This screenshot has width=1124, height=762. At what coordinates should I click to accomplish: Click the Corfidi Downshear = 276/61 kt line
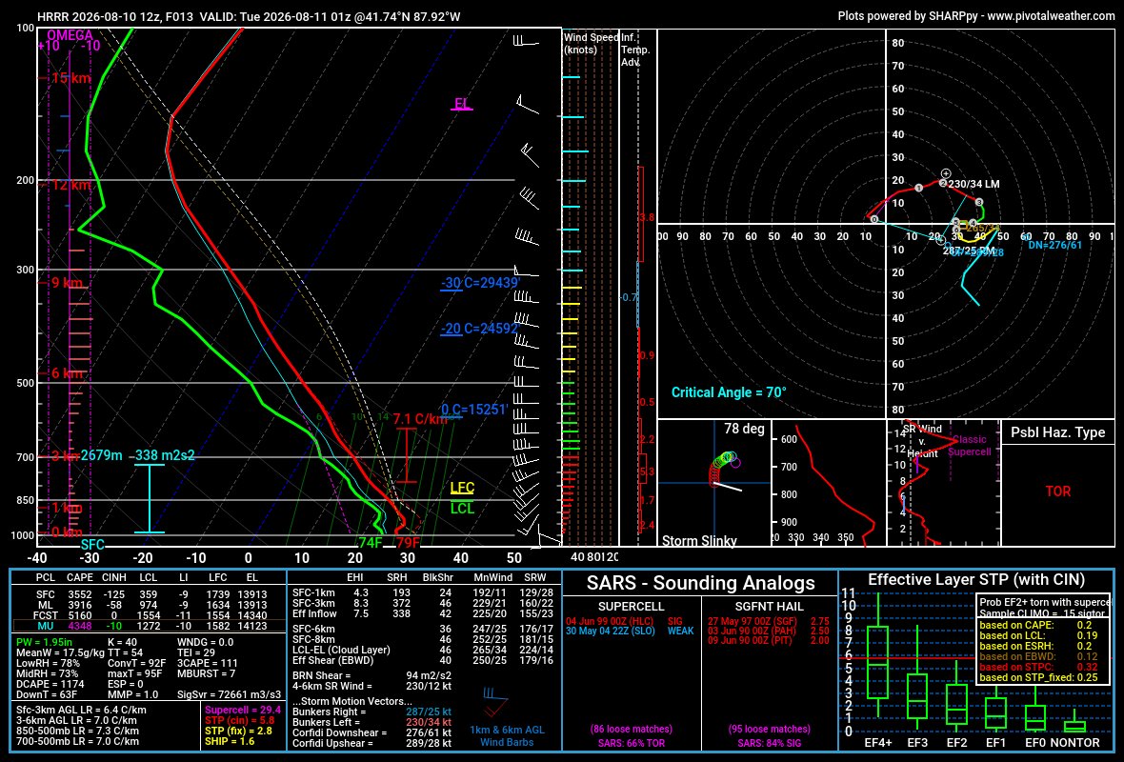click(372, 732)
